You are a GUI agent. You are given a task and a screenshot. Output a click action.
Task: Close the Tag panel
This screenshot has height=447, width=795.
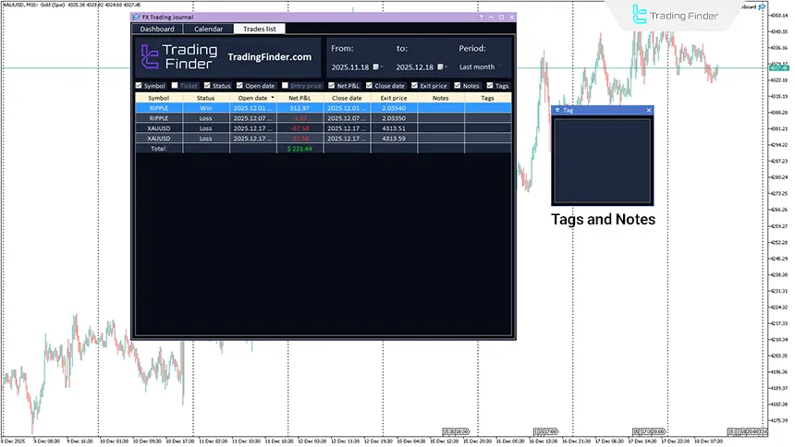[649, 110]
